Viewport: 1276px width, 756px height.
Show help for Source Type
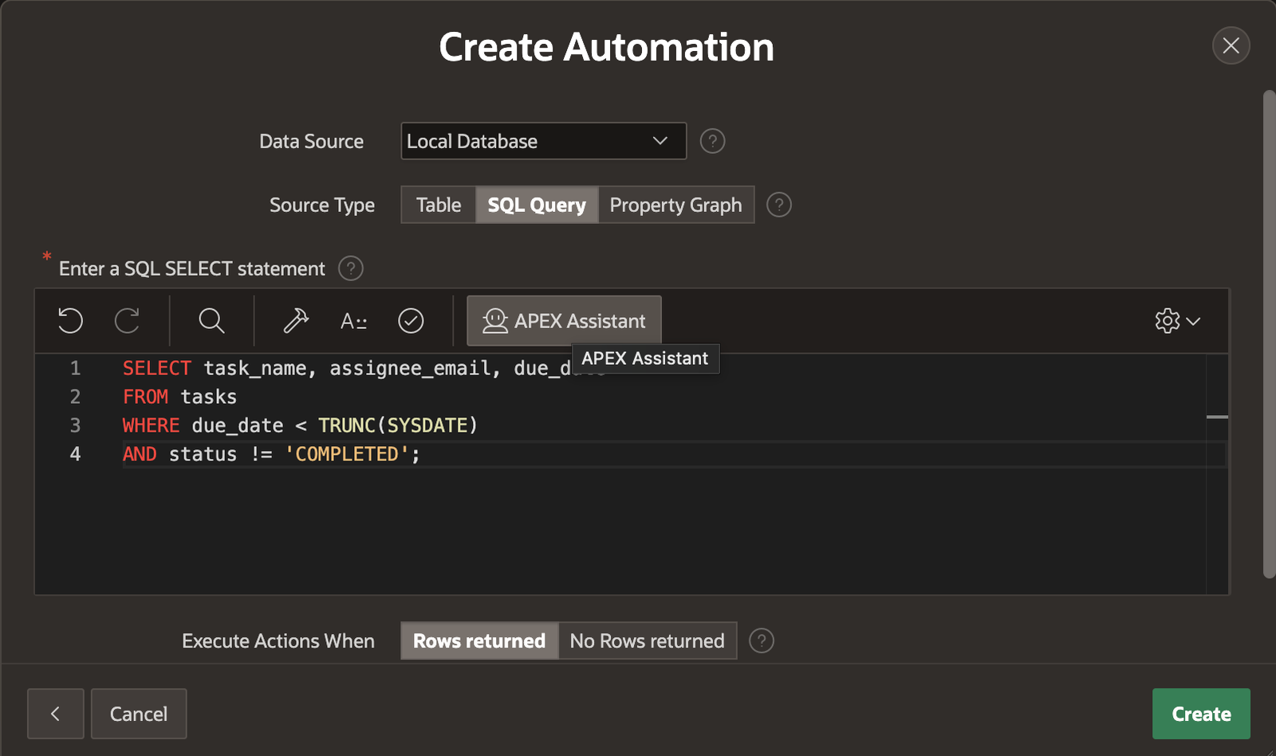pyautogui.click(x=779, y=205)
